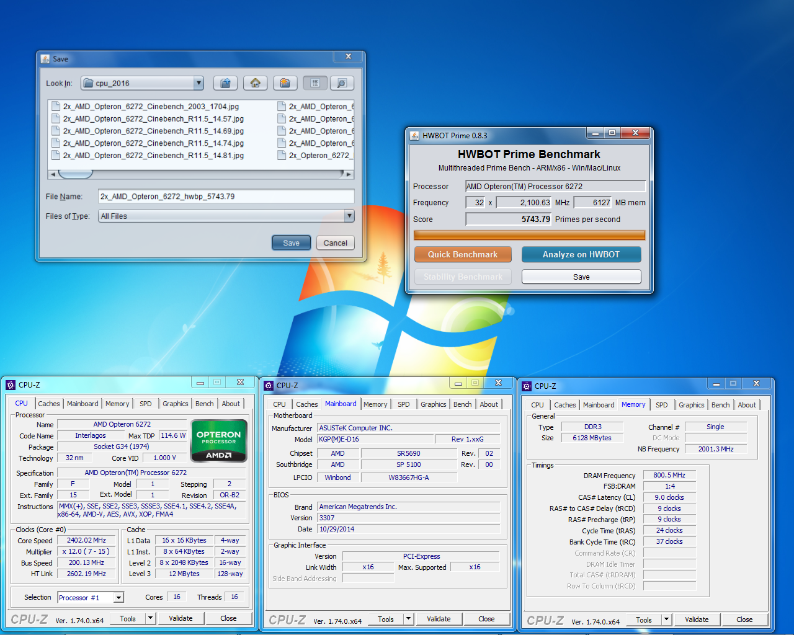This screenshot has height=635, width=794.
Task: Open Bench tab in Memory window
Action: coord(721,405)
